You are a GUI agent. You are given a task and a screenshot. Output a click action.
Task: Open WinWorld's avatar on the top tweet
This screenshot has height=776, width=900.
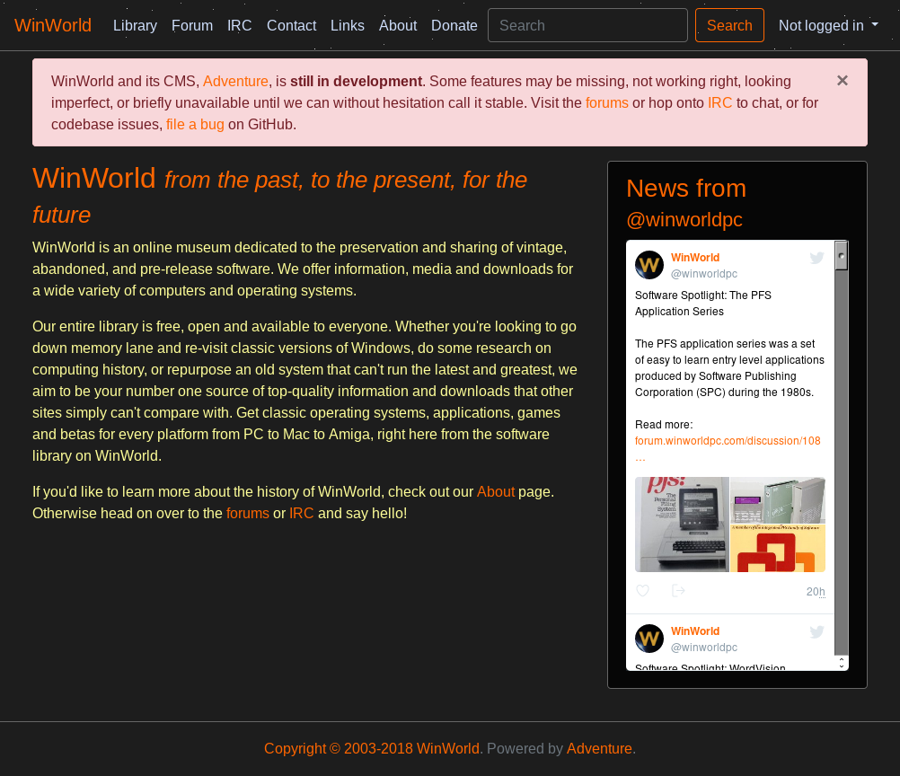click(x=649, y=265)
